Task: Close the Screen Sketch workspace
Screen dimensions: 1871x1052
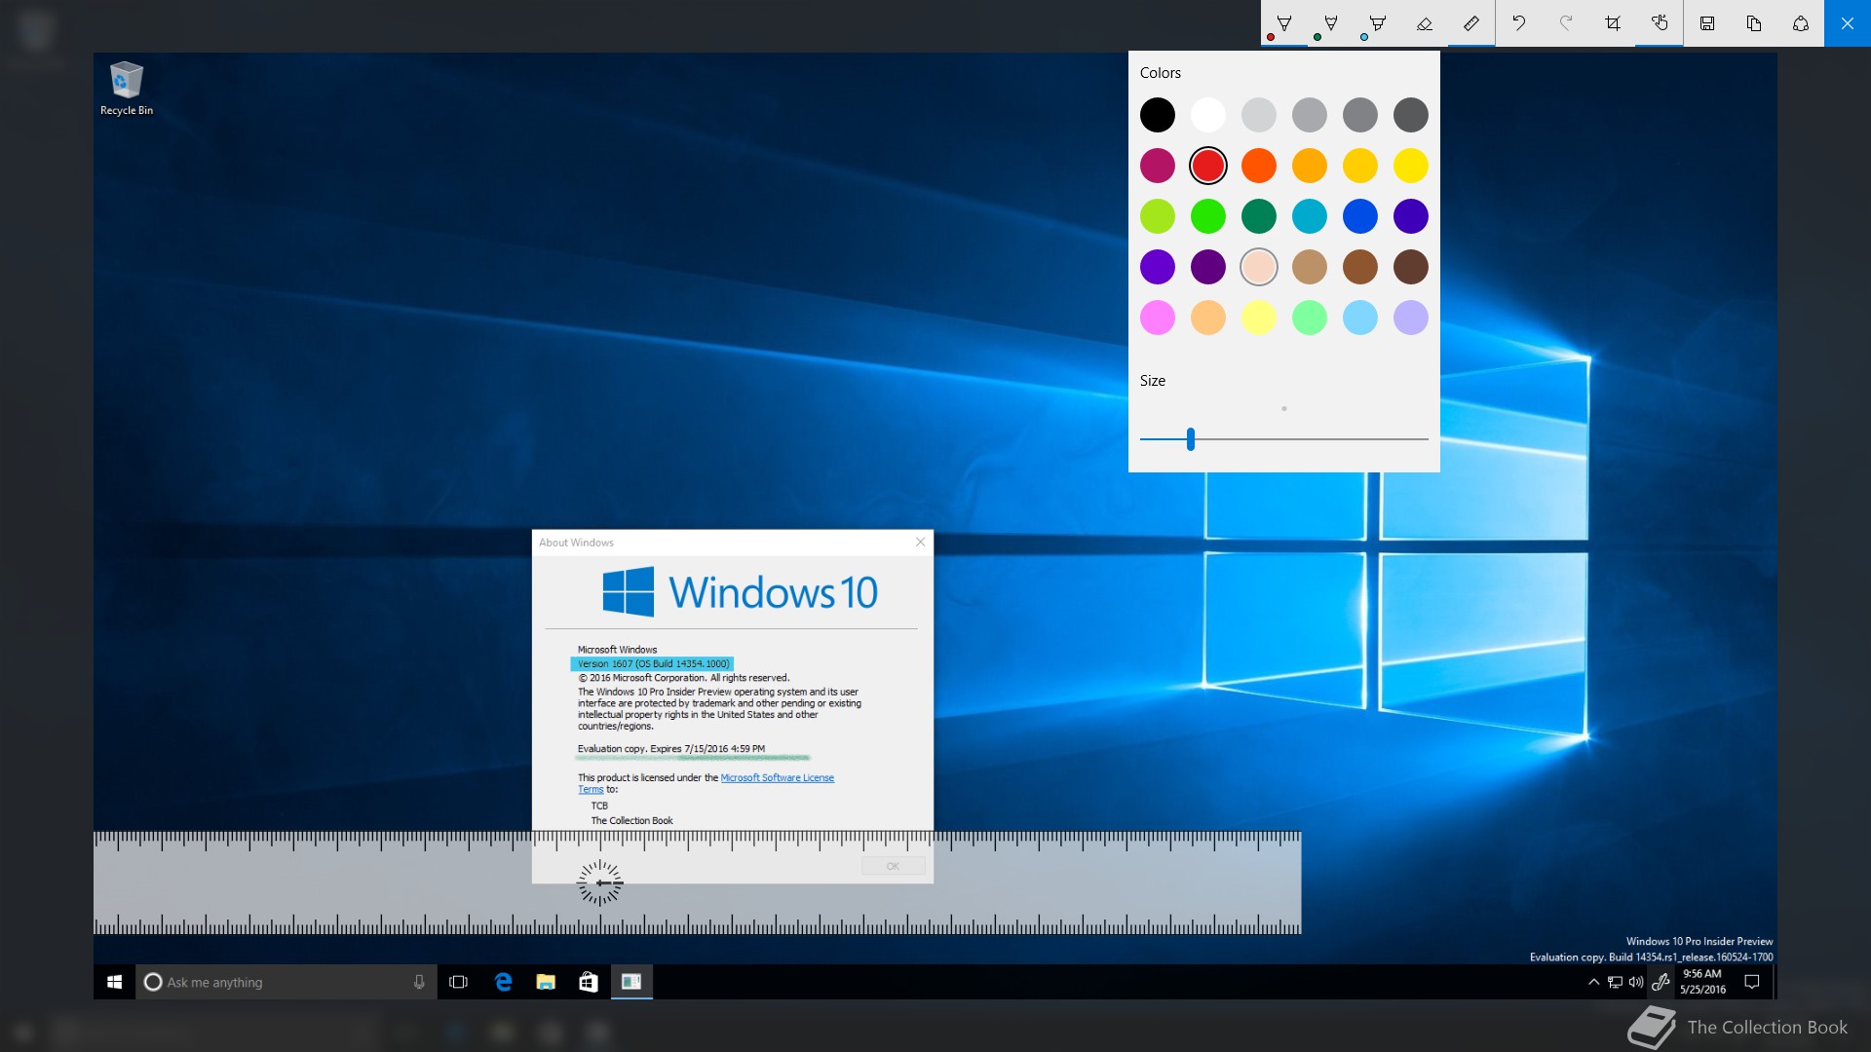Action: tap(1848, 23)
